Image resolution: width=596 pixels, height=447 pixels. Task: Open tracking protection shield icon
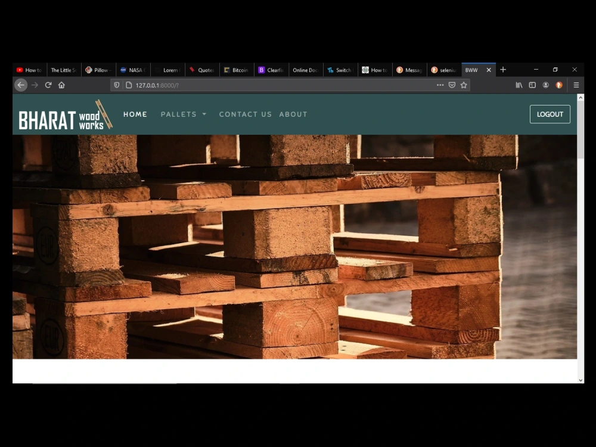coord(117,85)
